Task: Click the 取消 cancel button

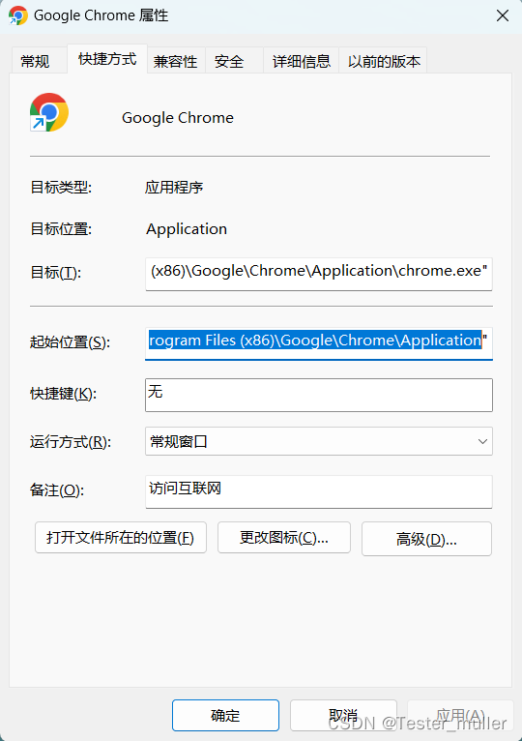Action: coord(343,715)
